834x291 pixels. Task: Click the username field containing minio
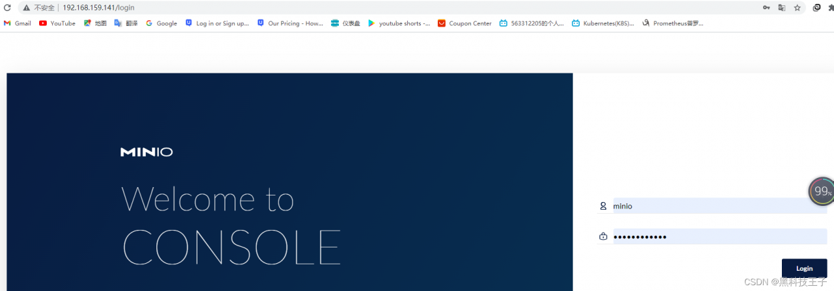coord(720,206)
